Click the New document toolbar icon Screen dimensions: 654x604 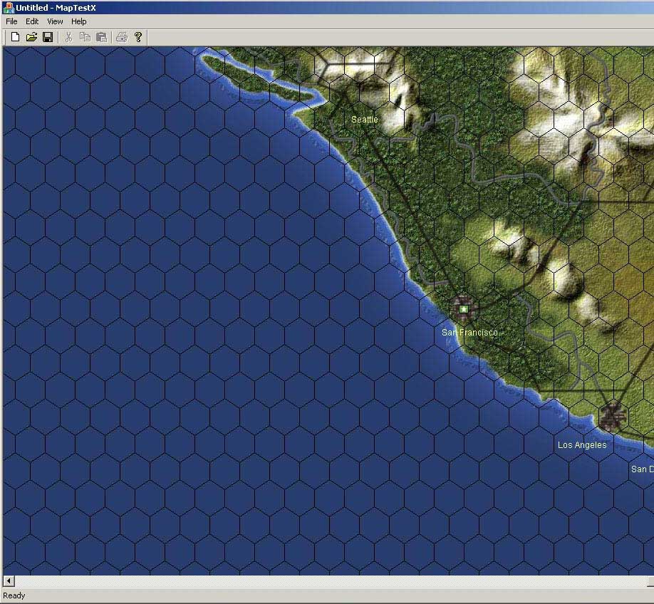tap(15, 37)
